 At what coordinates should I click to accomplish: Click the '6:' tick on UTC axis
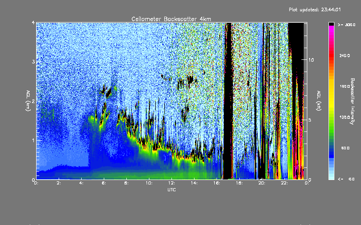[x=104, y=183]
